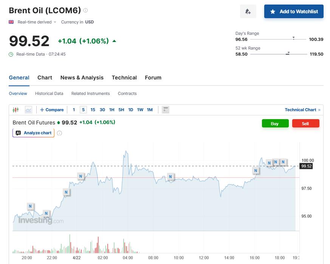Click the info icon beside Analyze chart
This screenshot has height=264, width=330.
tap(59, 133)
